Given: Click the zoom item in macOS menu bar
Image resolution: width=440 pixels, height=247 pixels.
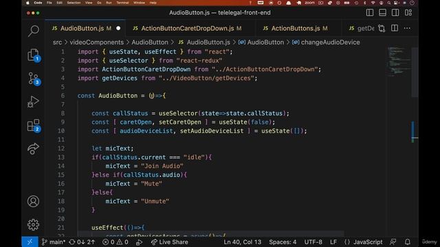Looking at the screenshot, I should pos(310,3).
